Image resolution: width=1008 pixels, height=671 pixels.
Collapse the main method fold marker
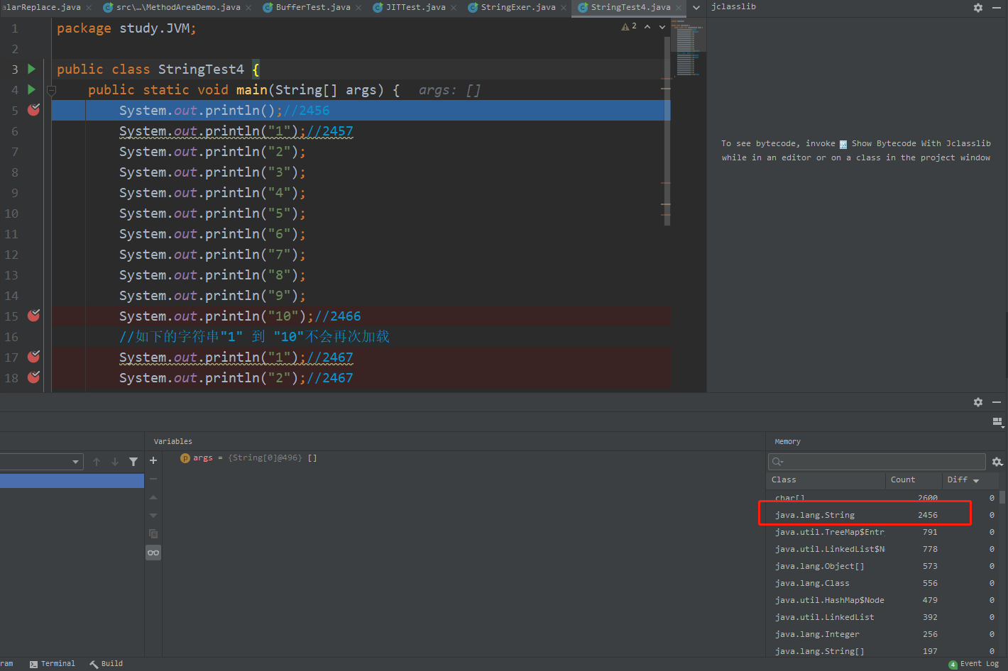(x=51, y=90)
